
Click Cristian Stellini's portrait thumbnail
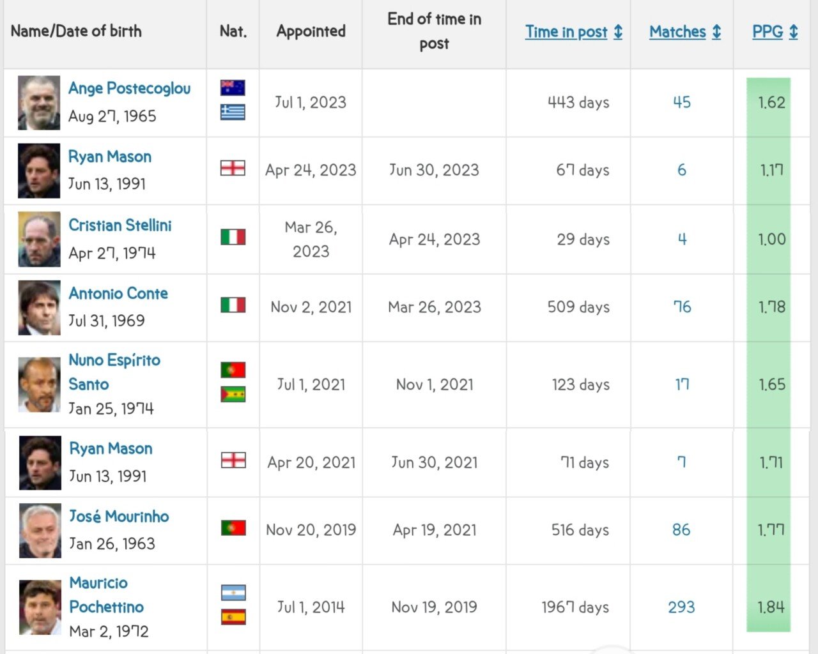click(x=40, y=240)
